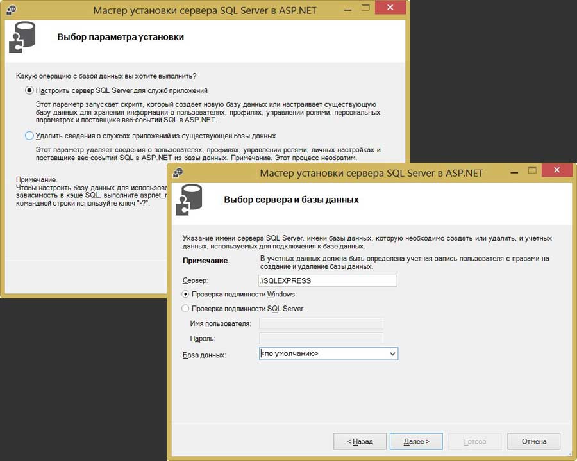
Task: Click the База данных: label
Action: click(x=205, y=355)
